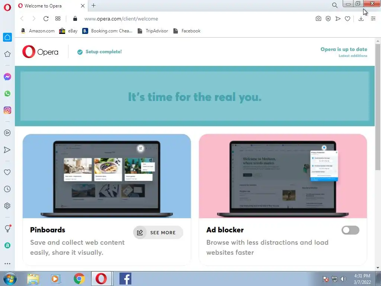
Task: Open the lightbulb tips icon in sidebar
Action: pos(7,229)
